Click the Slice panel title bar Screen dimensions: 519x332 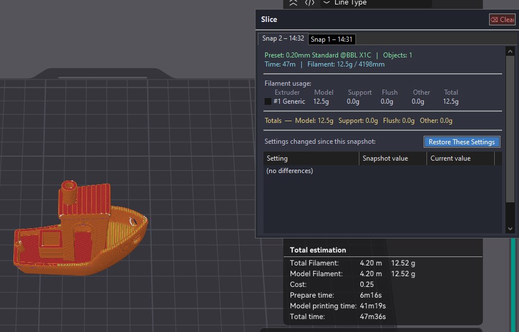pos(367,19)
